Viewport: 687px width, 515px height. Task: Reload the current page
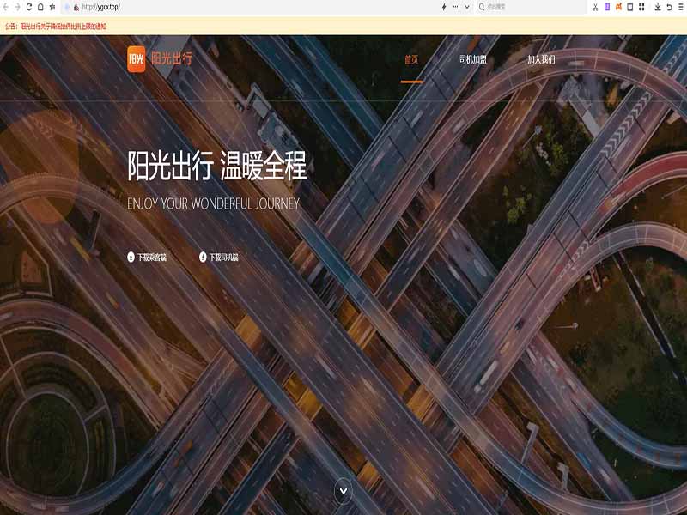click(29, 7)
